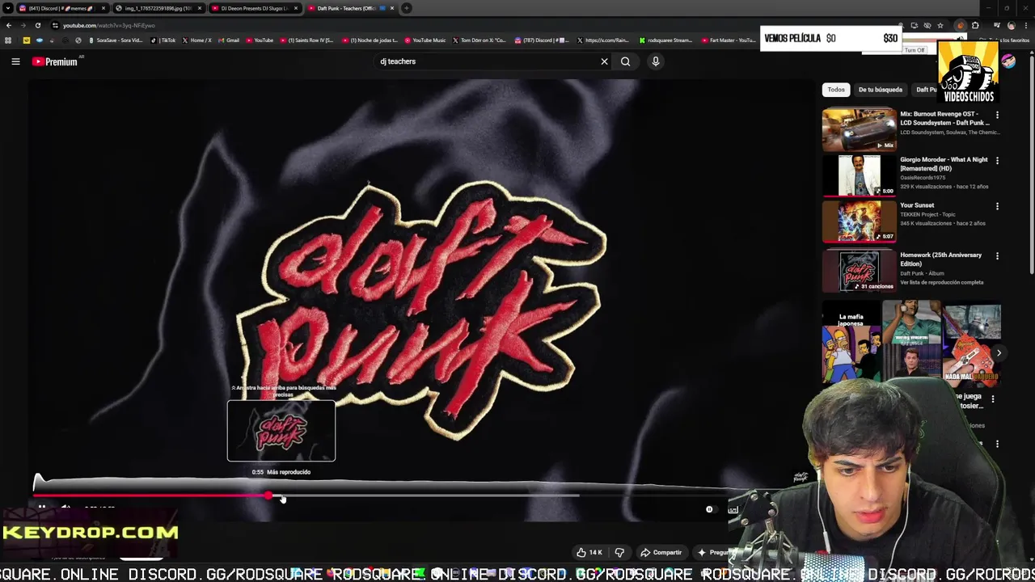Open options for 'What A Night' video

997,161
